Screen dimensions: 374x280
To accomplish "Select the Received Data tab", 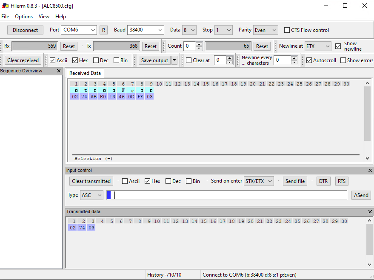I will point(85,73).
